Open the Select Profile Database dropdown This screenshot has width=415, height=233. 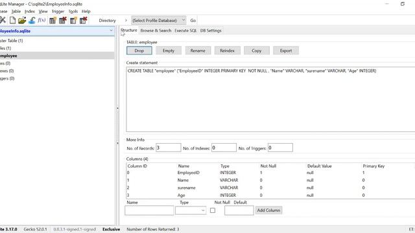pos(158,20)
